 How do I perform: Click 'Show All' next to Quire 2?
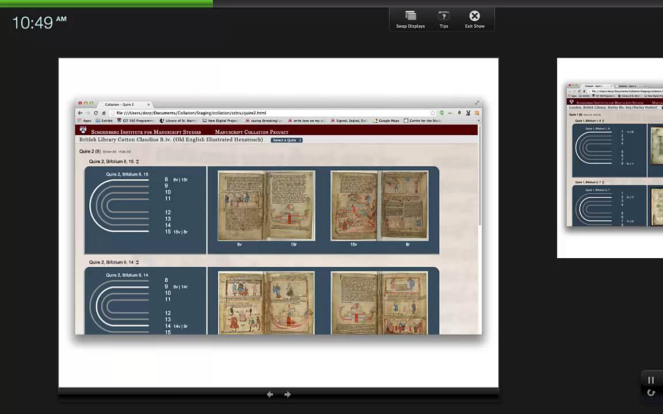[109, 152]
